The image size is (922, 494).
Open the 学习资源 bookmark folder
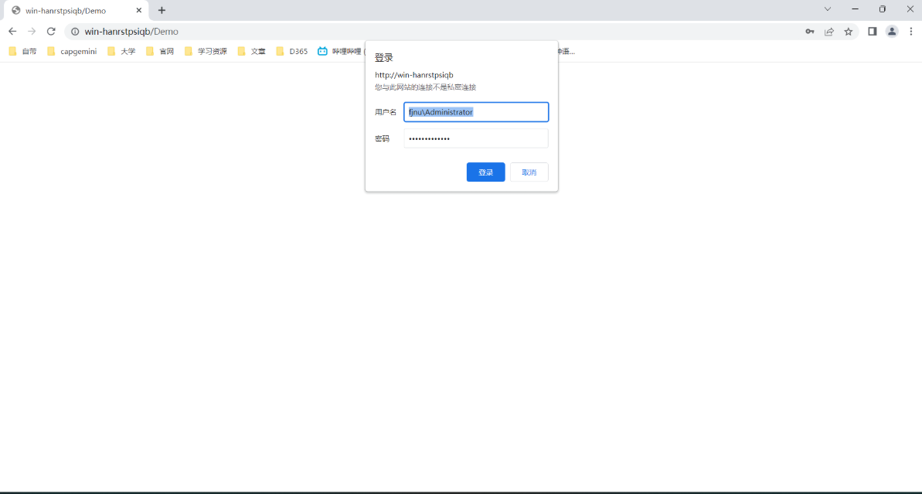point(206,51)
